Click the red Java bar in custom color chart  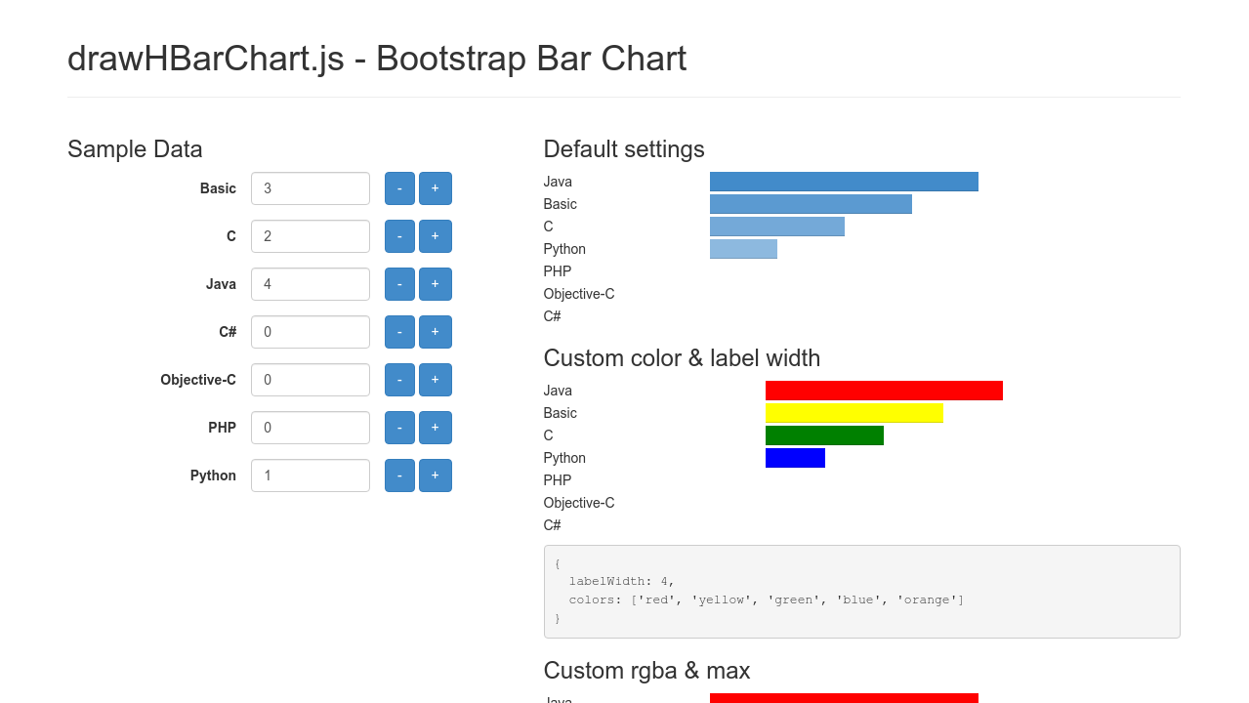click(x=883, y=391)
